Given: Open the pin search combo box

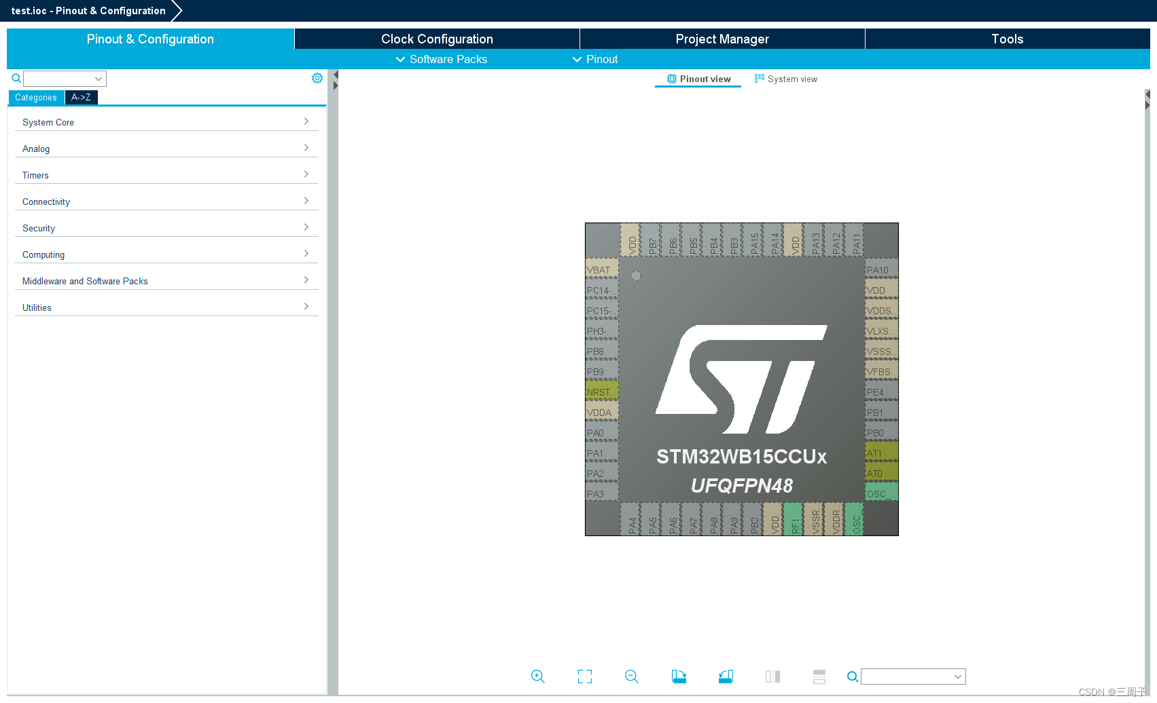Looking at the screenshot, I should pyautogui.click(x=913, y=677).
